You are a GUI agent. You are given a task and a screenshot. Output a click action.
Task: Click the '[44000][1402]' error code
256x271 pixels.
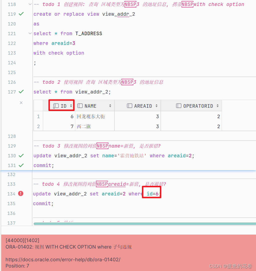[22, 240]
